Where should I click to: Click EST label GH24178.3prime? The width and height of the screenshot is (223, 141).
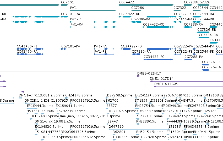point(79,95)
